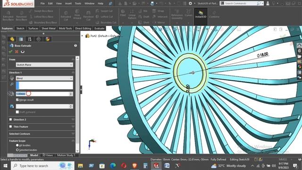Viewport: 302px width, 170px height.
Task: Cancel the Boss-Extrude with red X
Action: pos(17,51)
